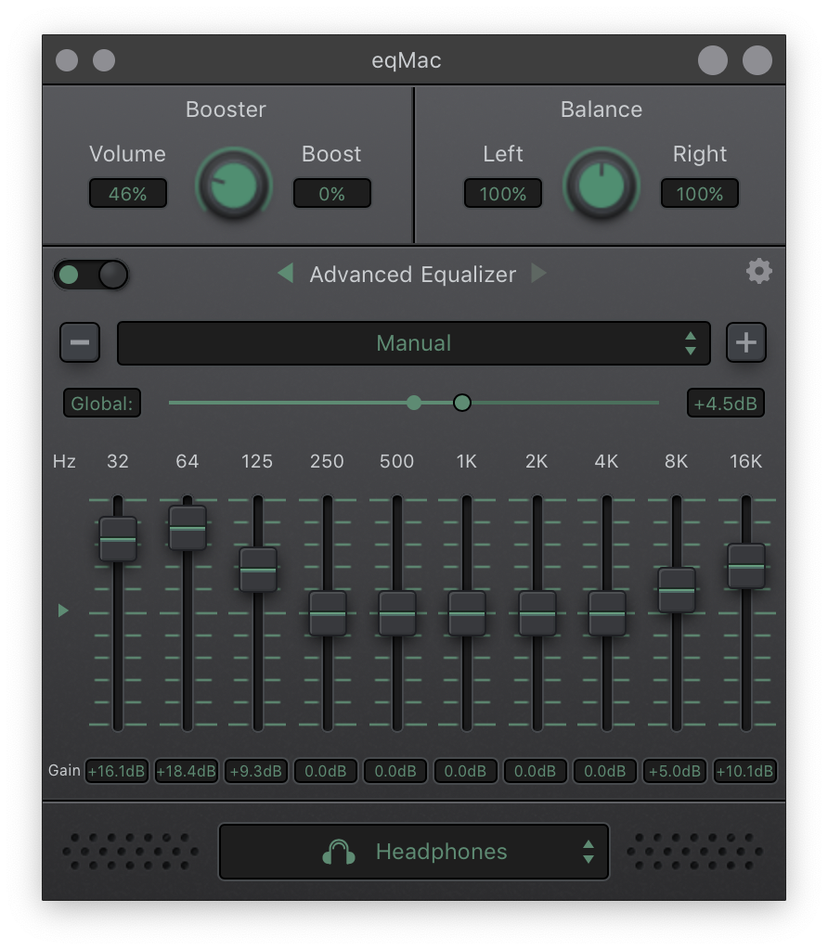Click the zero-level arrow beside sliders
This screenshot has width=828, height=950.
click(x=63, y=610)
